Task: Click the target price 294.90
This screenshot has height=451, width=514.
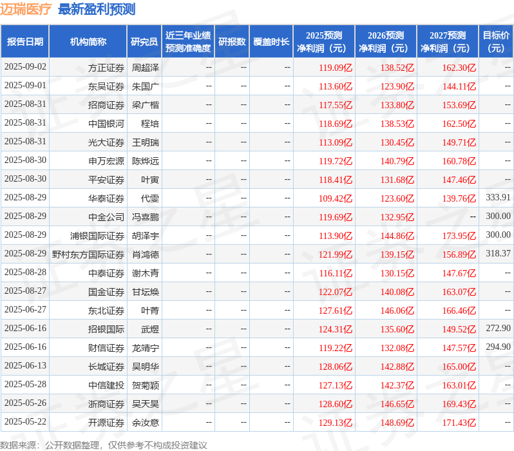Action: click(499, 347)
